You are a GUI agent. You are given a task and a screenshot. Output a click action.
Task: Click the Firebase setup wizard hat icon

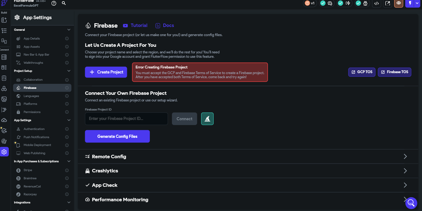coord(207,119)
